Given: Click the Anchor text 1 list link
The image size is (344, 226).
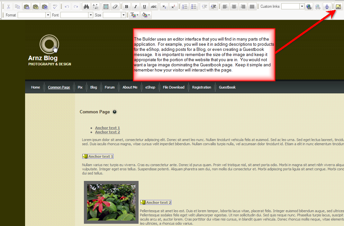Looking at the screenshot, I should coord(107,128).
